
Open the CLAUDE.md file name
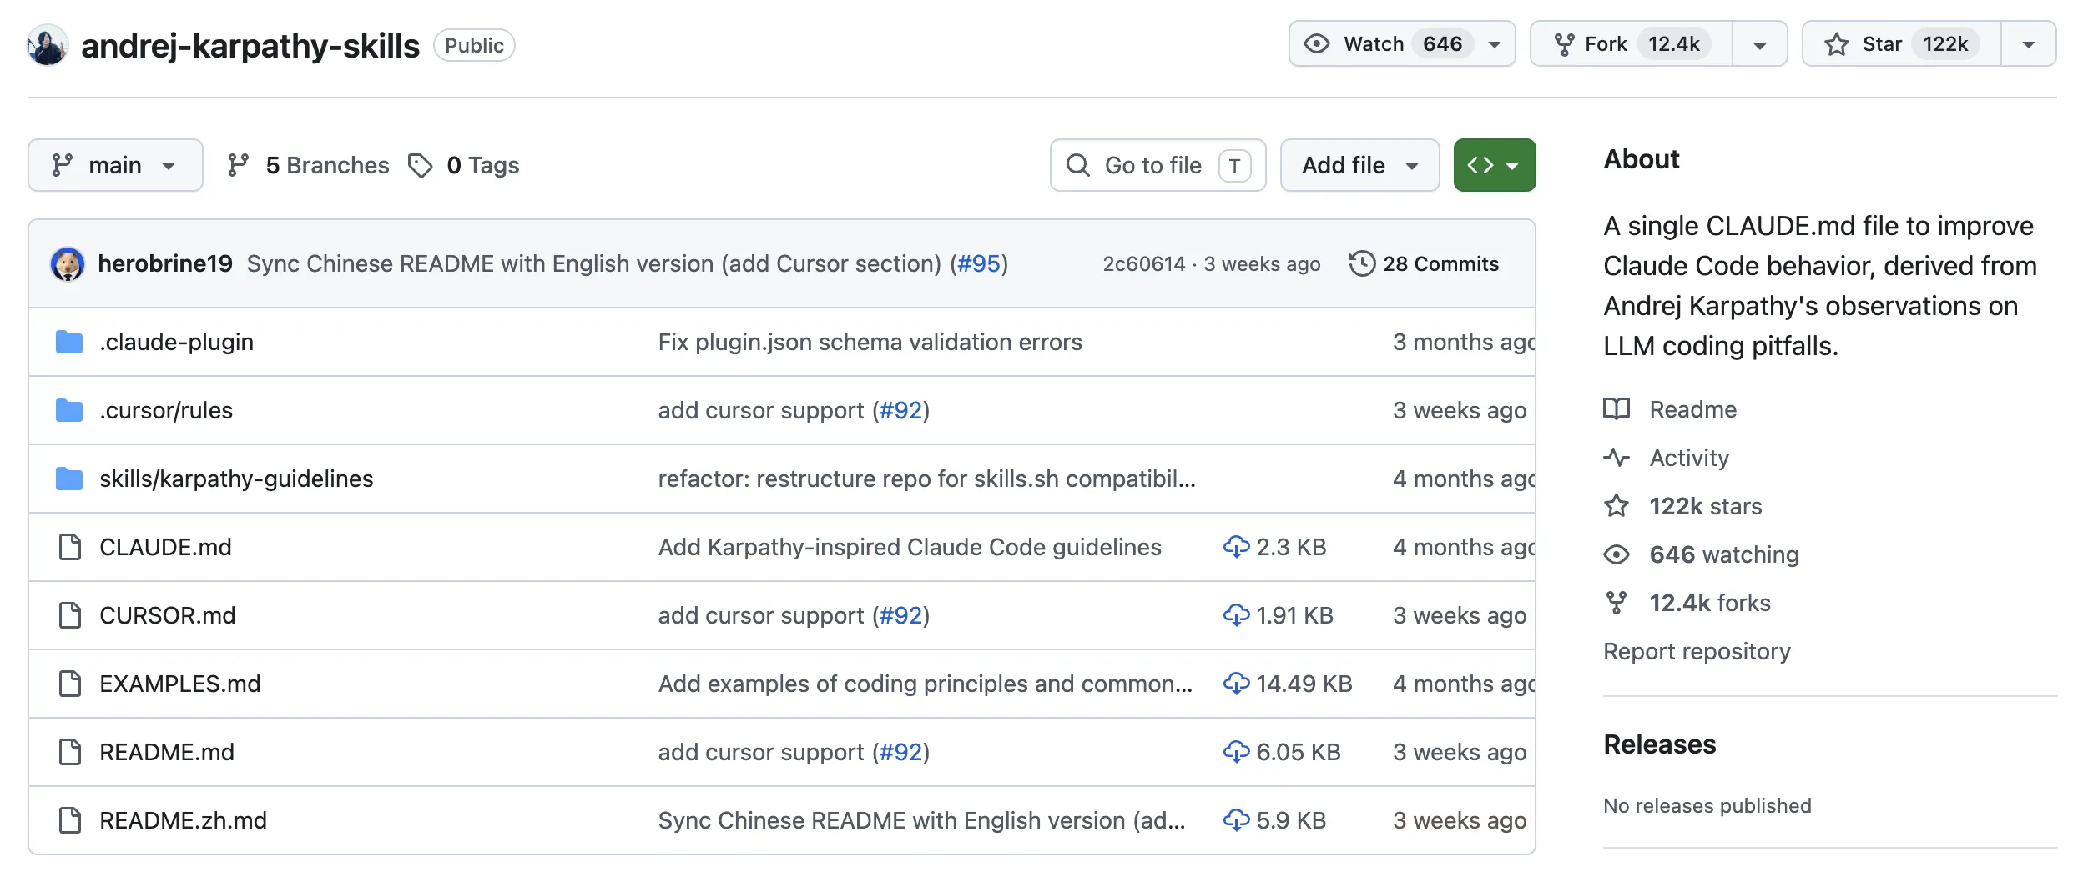[x=165, y=547]
